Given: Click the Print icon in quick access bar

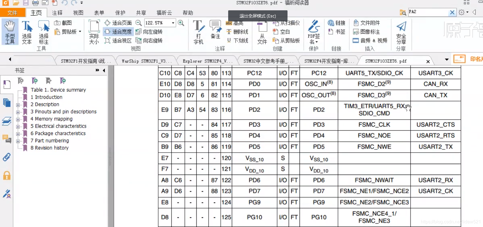Looking at the screenshot, I should click(x=35, y=3).
